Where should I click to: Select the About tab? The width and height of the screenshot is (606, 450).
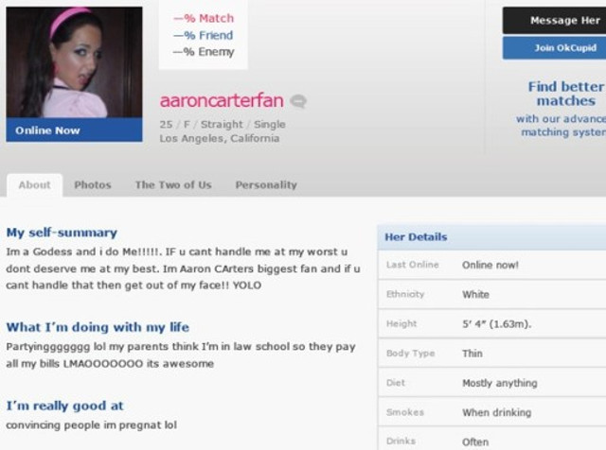(34, 185)
